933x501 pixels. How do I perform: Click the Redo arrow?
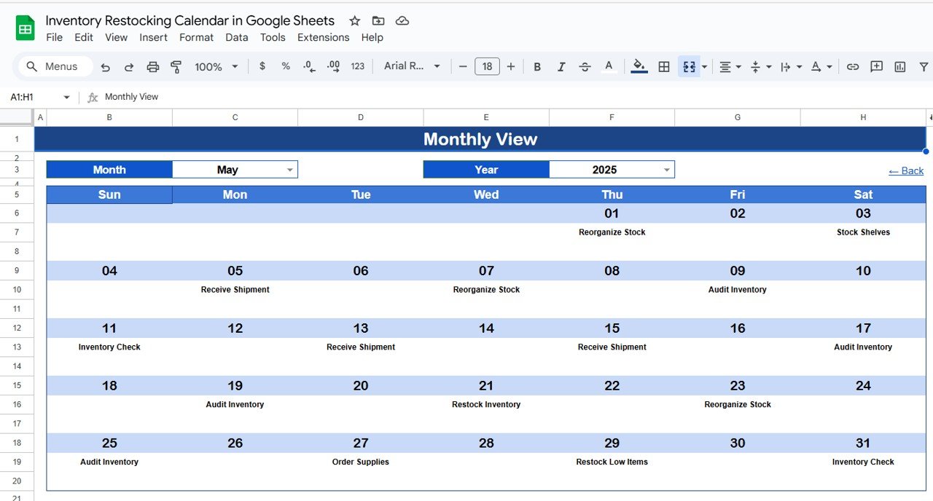[x=129, y=66]
